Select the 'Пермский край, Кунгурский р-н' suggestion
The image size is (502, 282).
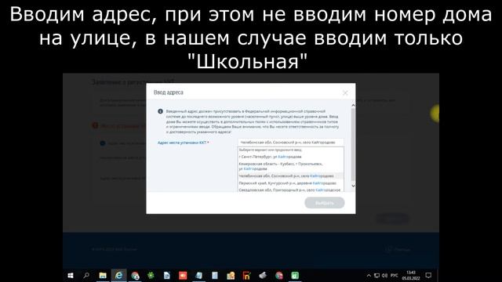pyautogui.click(x=291, y=183)
